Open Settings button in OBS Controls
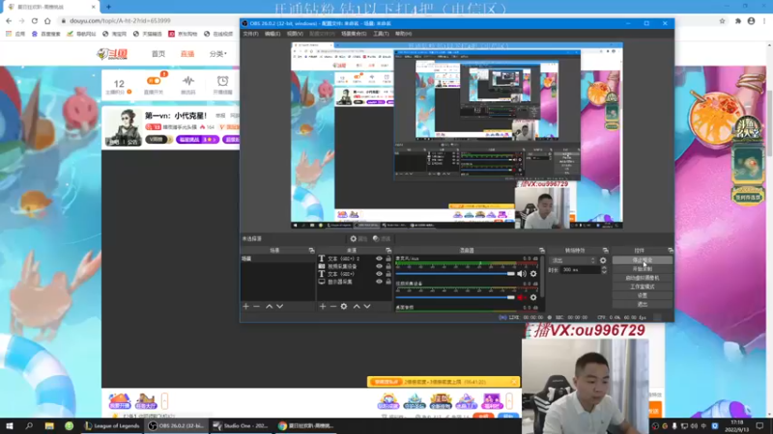 point(643,295)
